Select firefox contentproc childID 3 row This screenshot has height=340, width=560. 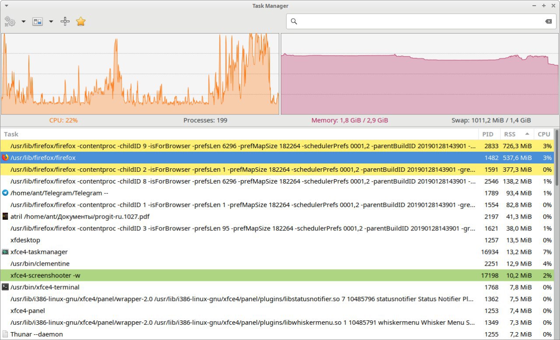click(277, 229)
